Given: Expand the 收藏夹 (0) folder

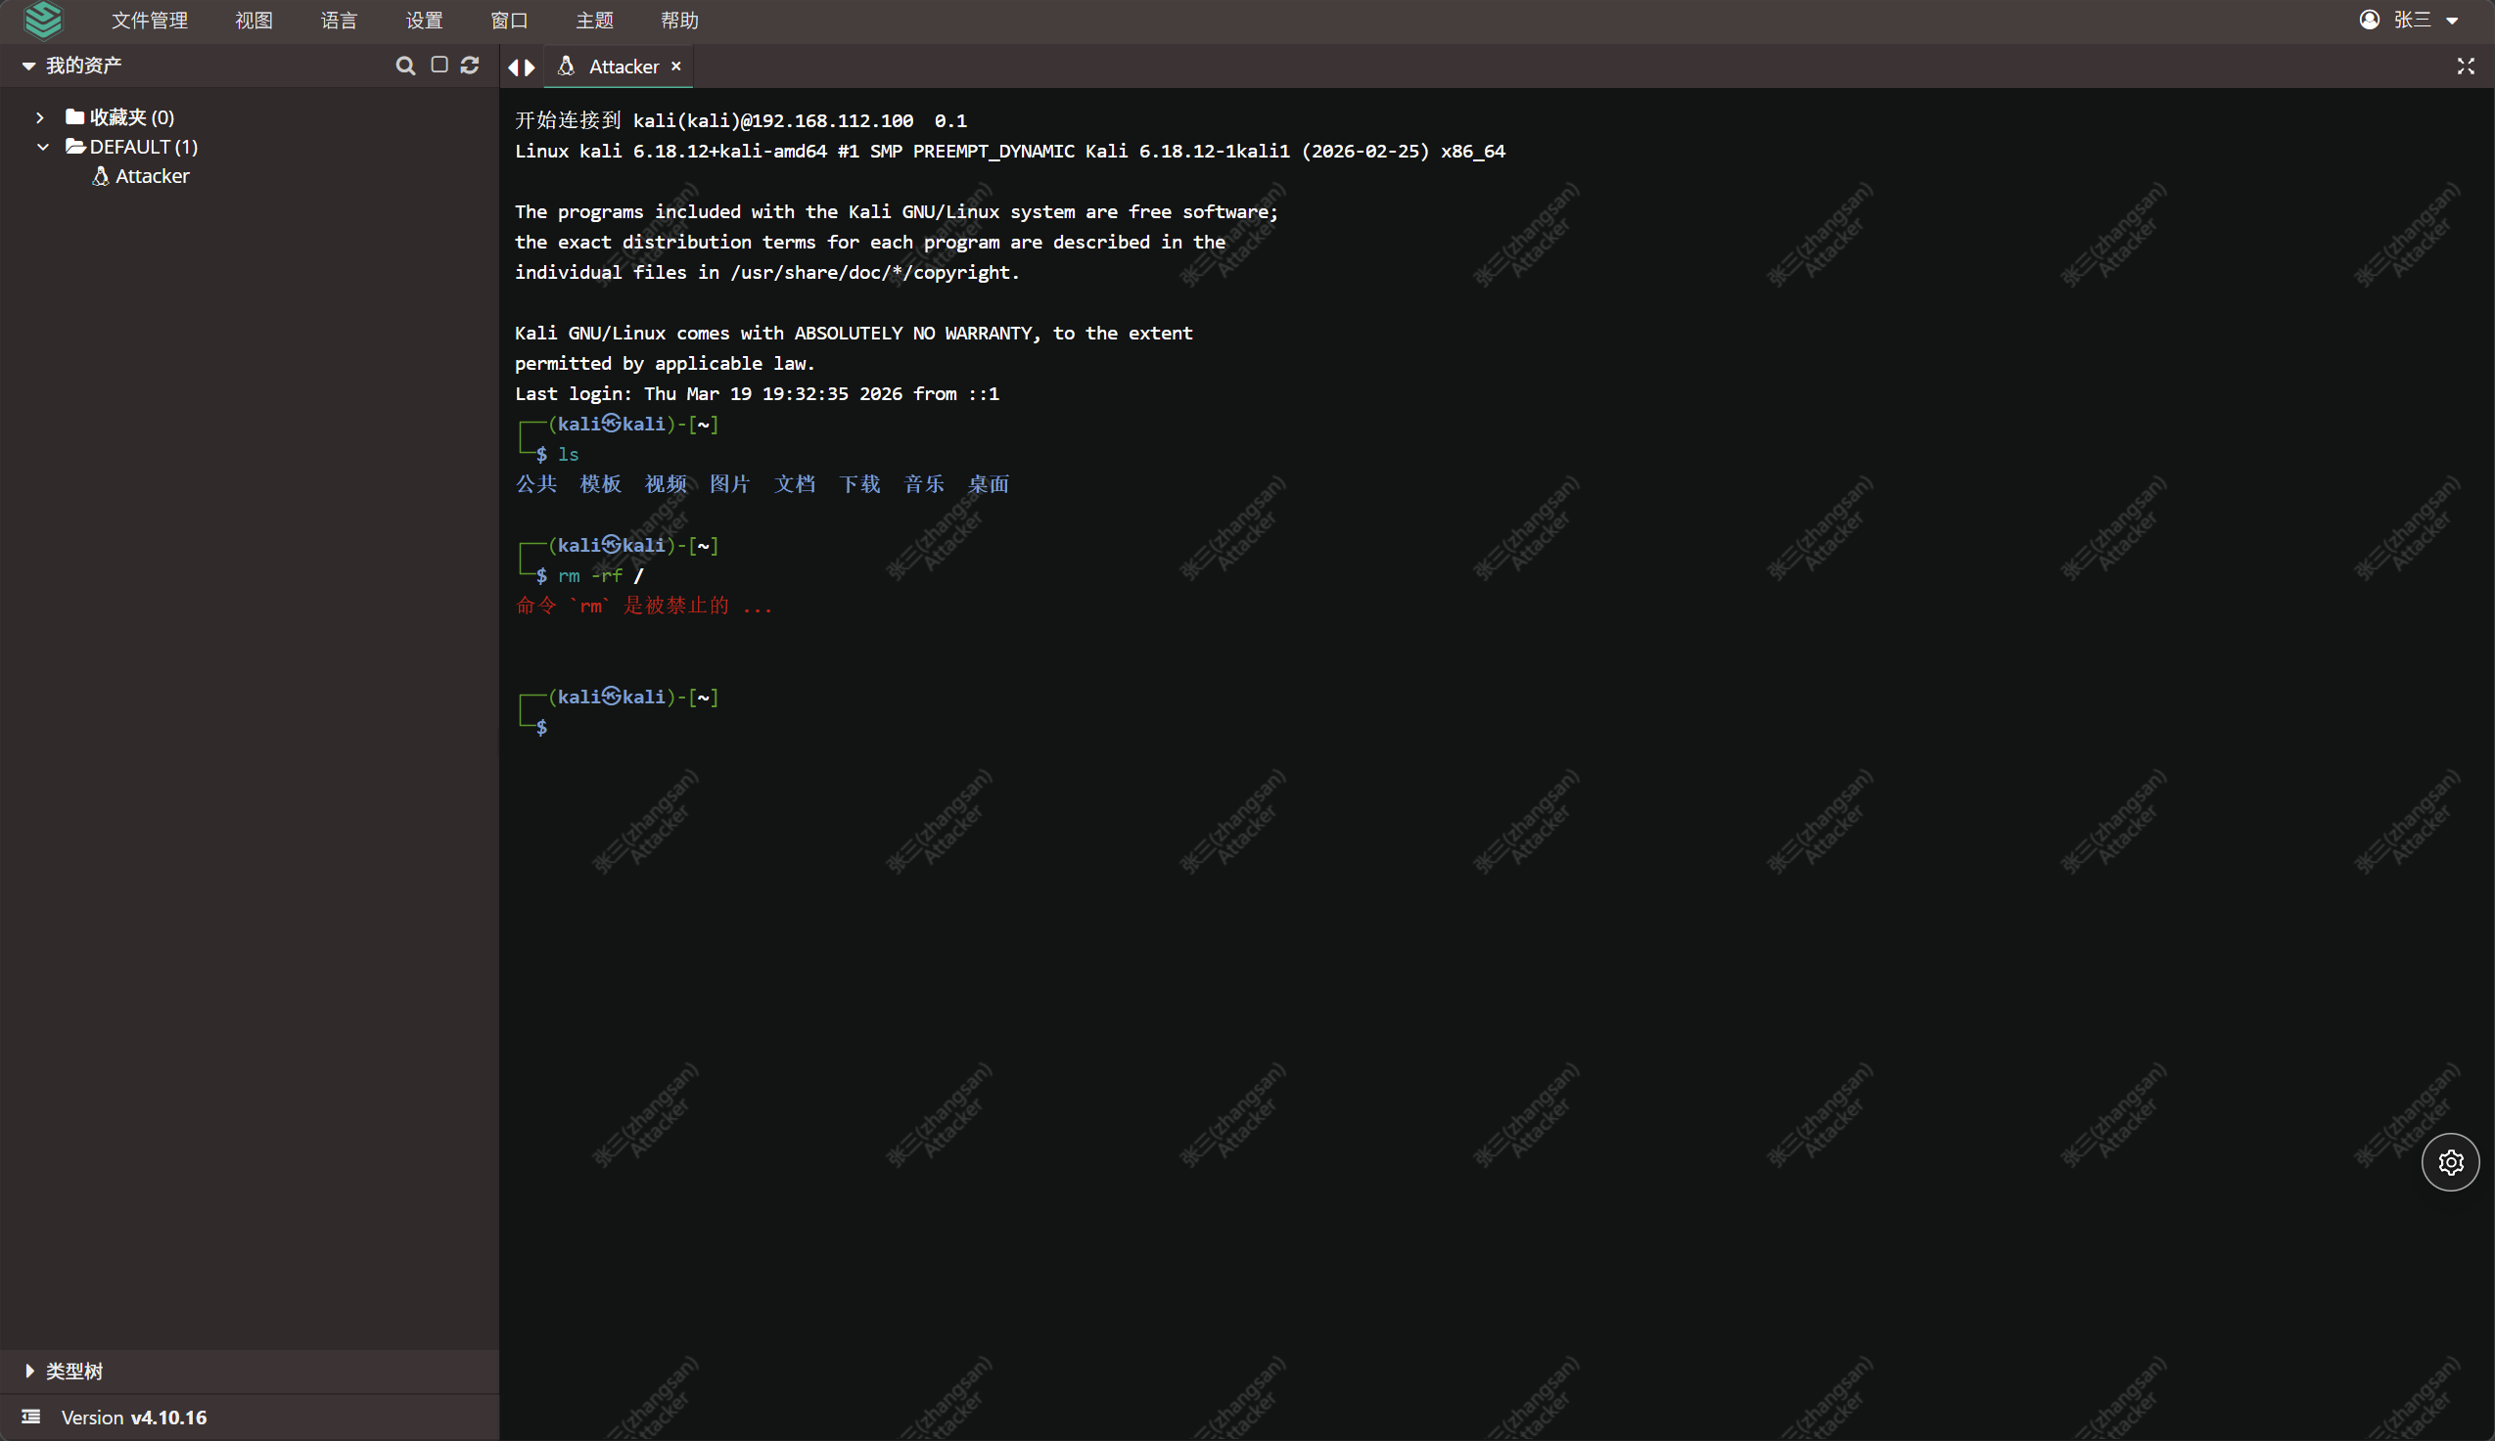Looking at the screenshot, I should tap(39, 117).
